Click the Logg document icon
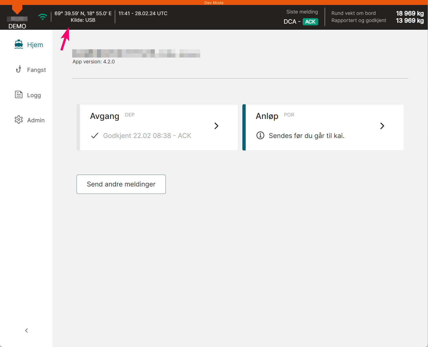This screenshot has height=347, width=428. pos(18,95)
